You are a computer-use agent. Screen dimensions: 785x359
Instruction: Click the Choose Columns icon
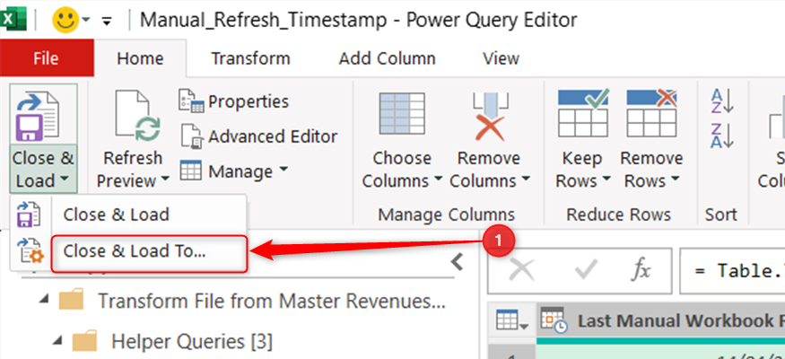(x=402, y=116)
